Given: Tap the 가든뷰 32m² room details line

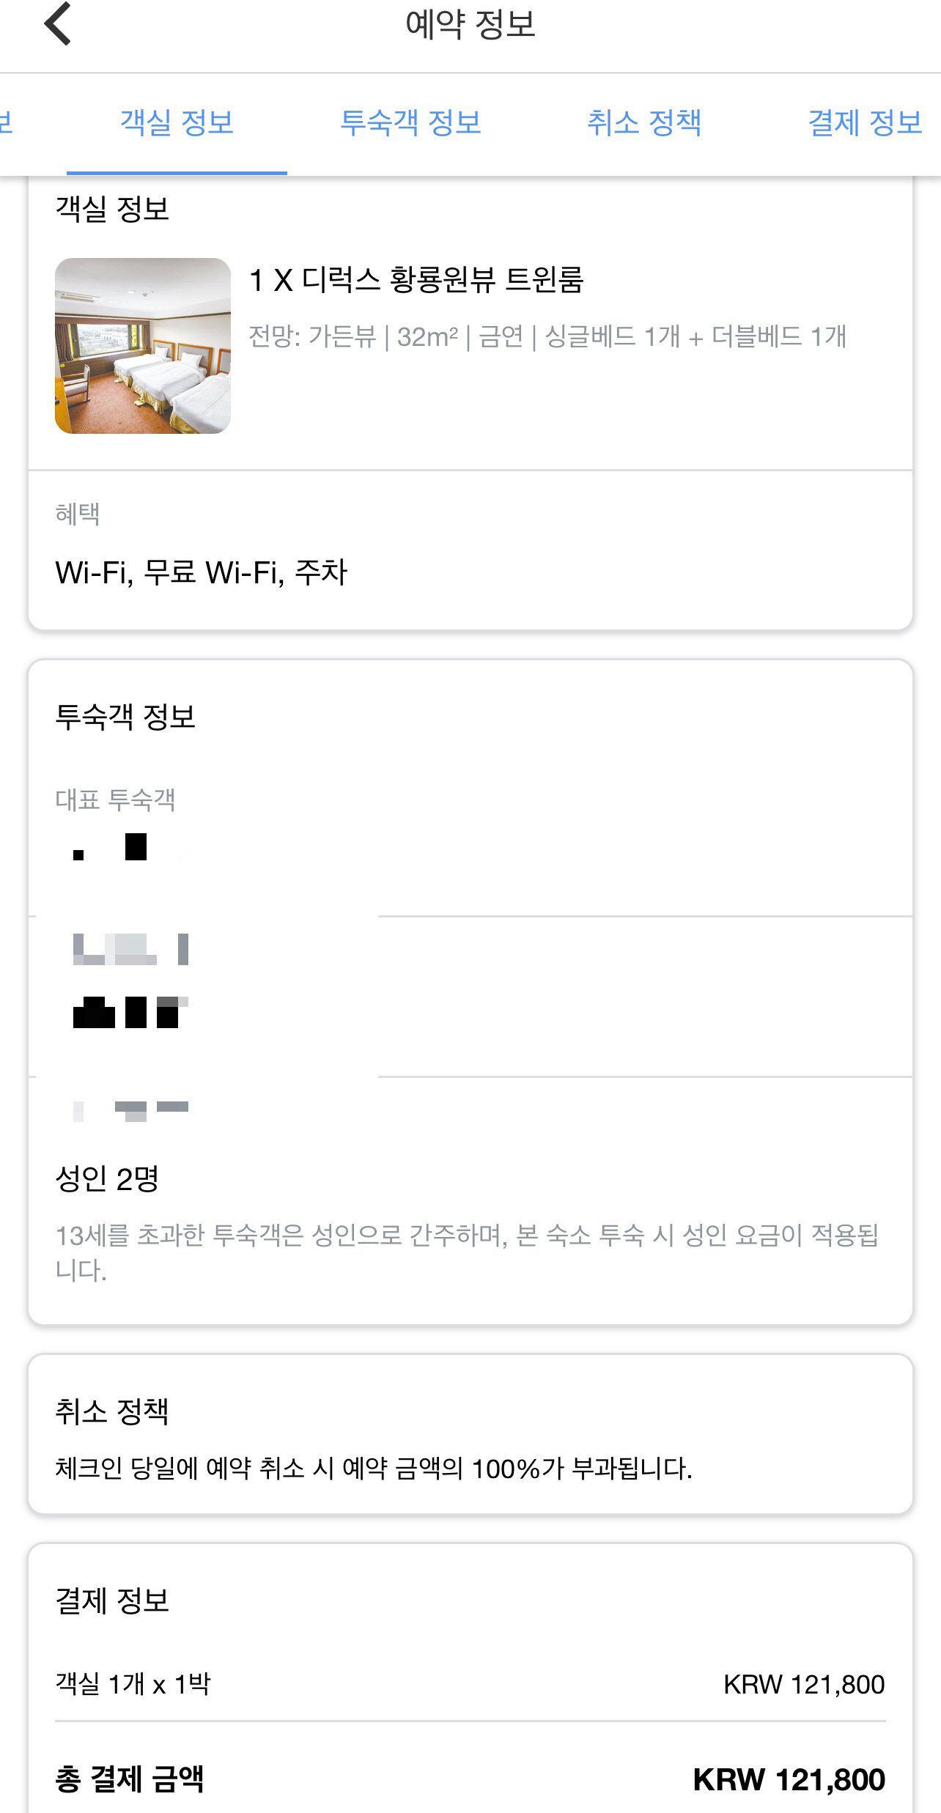Looking at the screenshot, I should point(547,337).
